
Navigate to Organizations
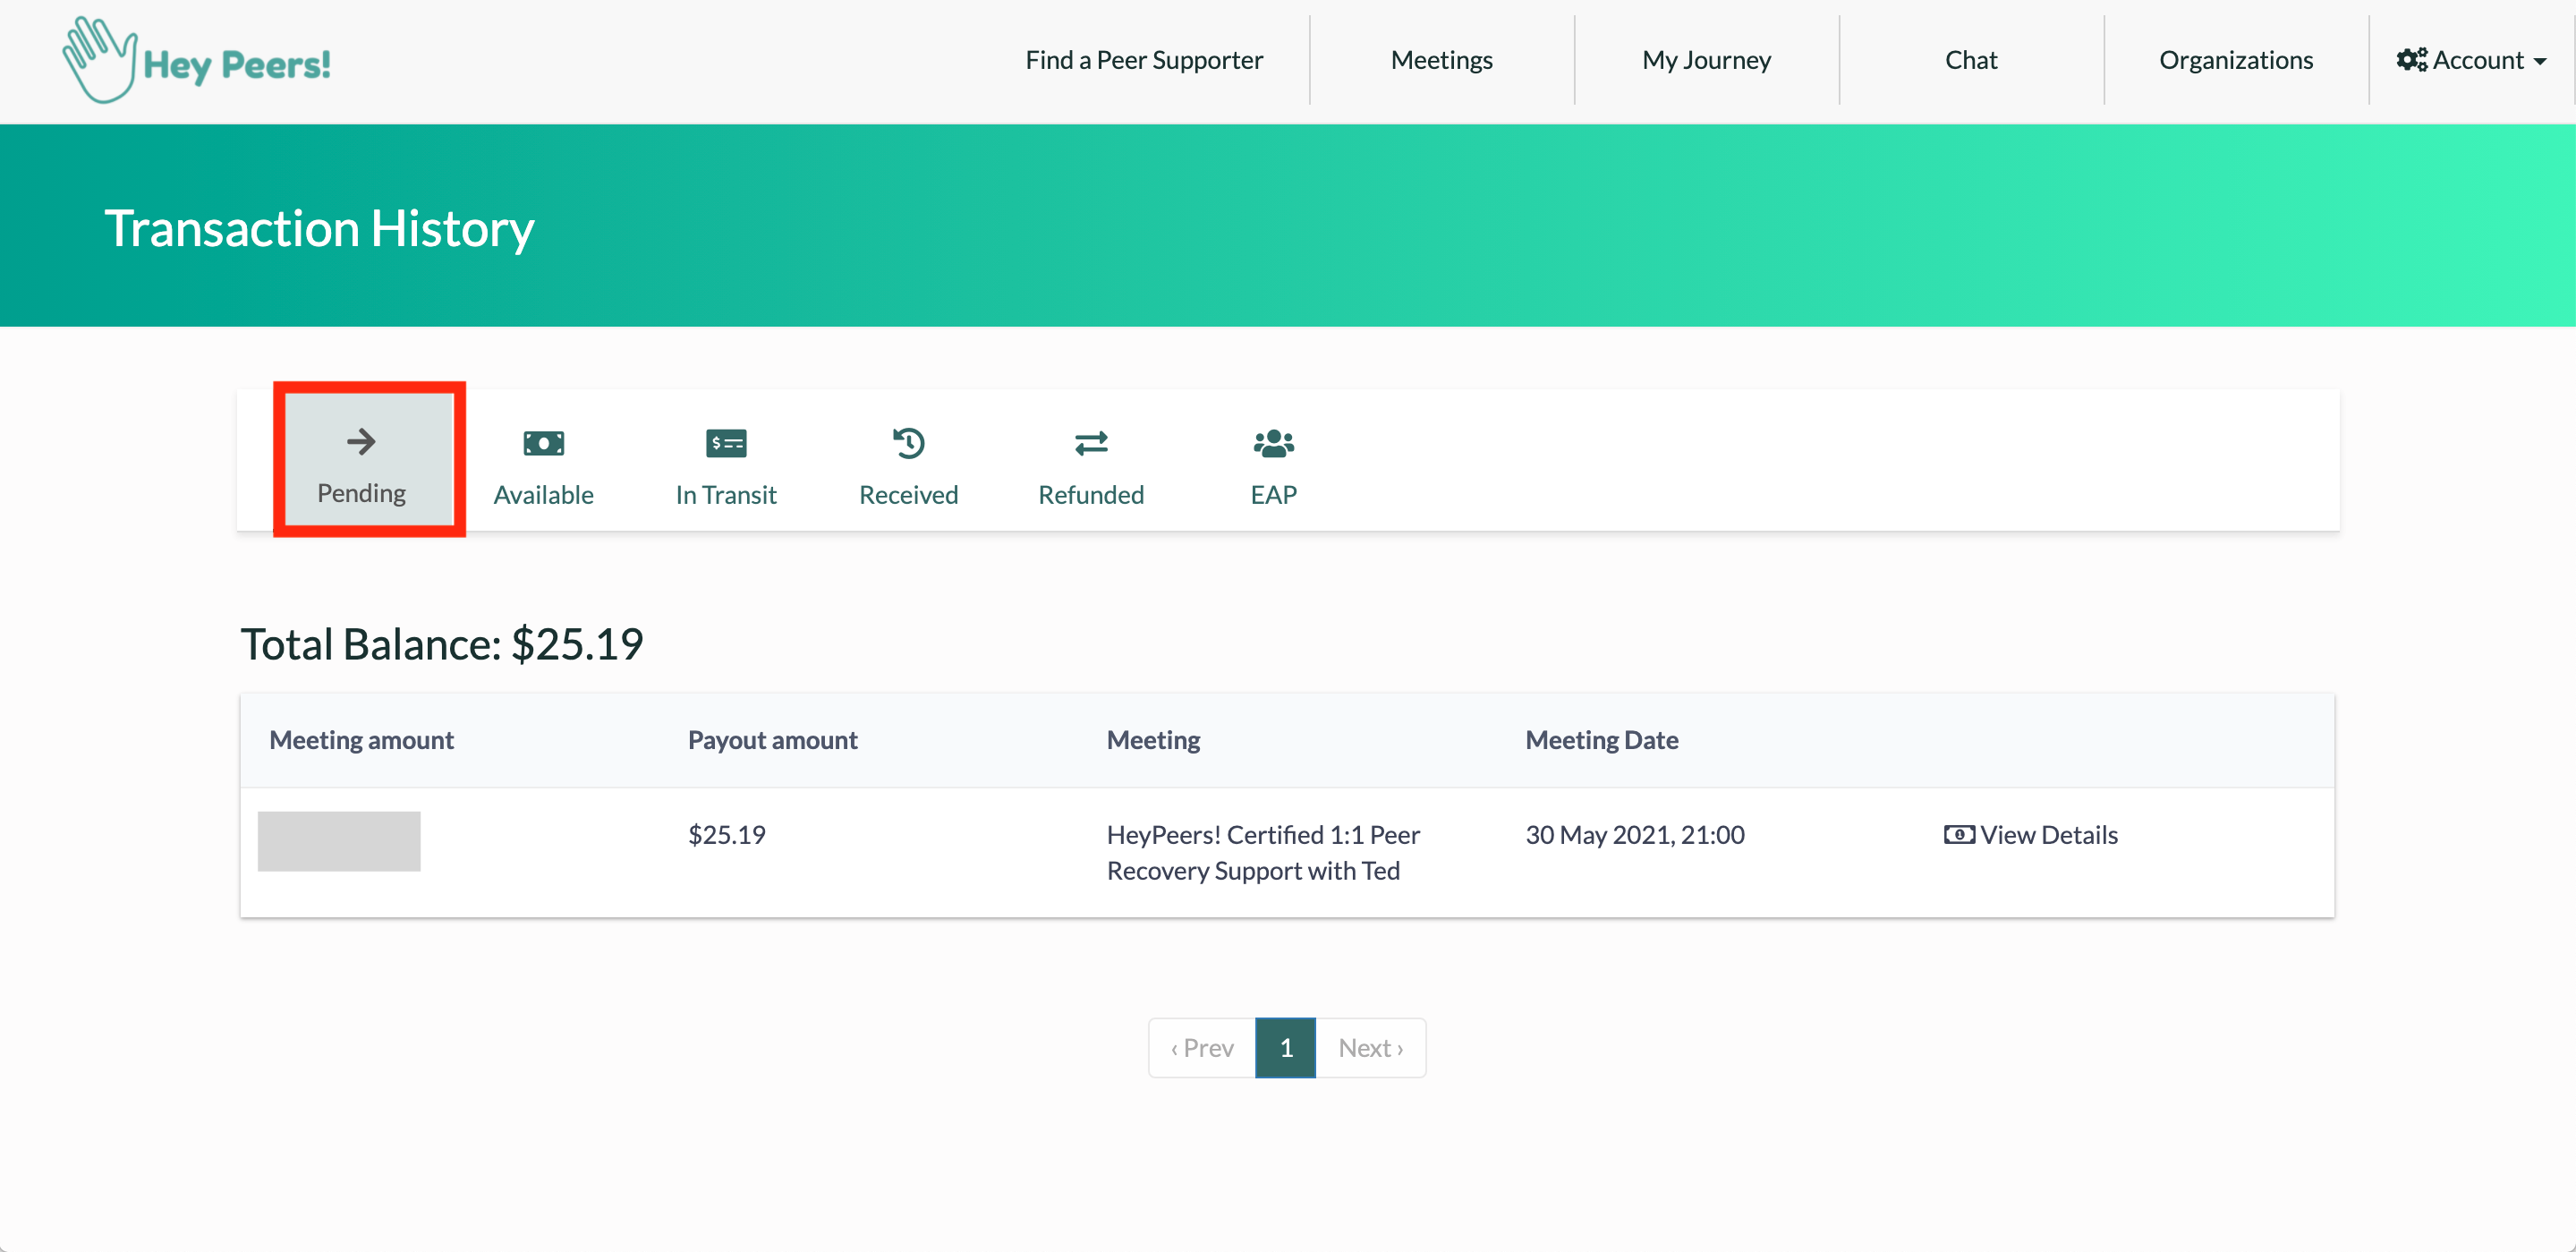coord(2235,60)
